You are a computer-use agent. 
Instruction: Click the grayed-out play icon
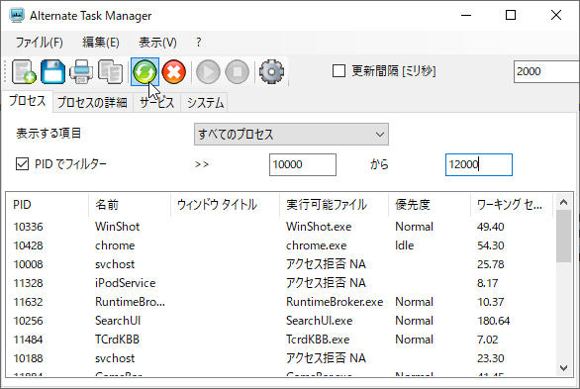point(208,71)
